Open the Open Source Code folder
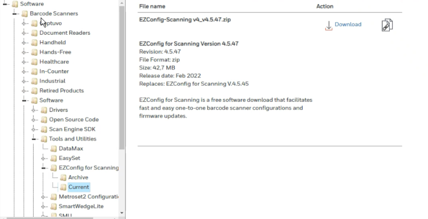428x219 pixels. (x=74, y=120)
